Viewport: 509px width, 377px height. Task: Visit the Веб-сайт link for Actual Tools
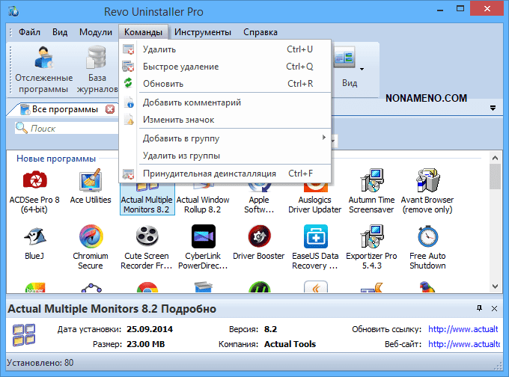(463, 344)
